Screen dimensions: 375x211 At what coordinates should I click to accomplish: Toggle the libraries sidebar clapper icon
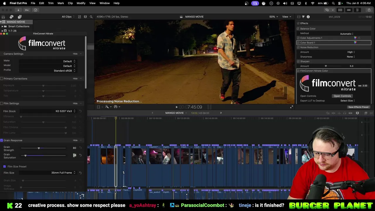click(4, 17)
